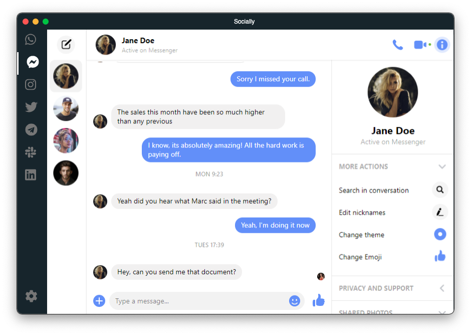
Task: Open LinkedIn from the sidebar
Action: click(x=31, y=175)
